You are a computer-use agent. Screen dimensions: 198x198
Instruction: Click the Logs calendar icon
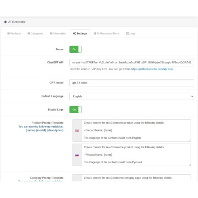point(128,34)
